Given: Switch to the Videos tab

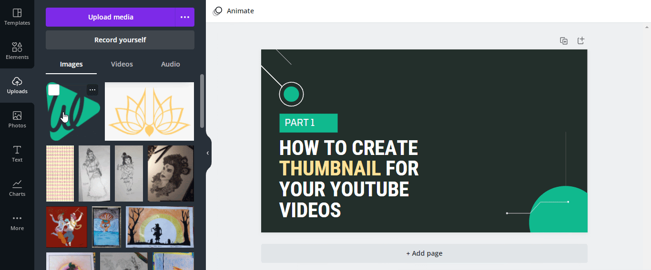Looking at the screenshot, I should point(122,64).
